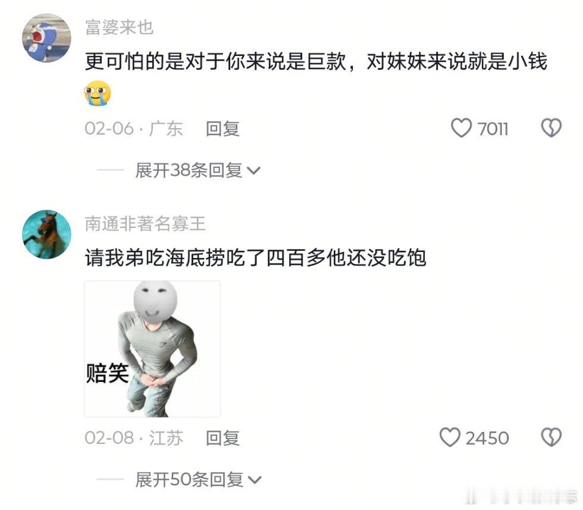Screen dimensions: 583x510
Task: Tap the broken-heart icon on 南通非著名寡王's comment
Action: (x=551, y=437)
